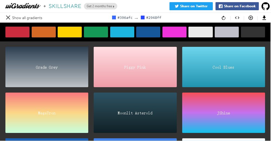The image size is (271, 141).
Task: Filter by the cyan color swatch
Action: pos(122,32)
